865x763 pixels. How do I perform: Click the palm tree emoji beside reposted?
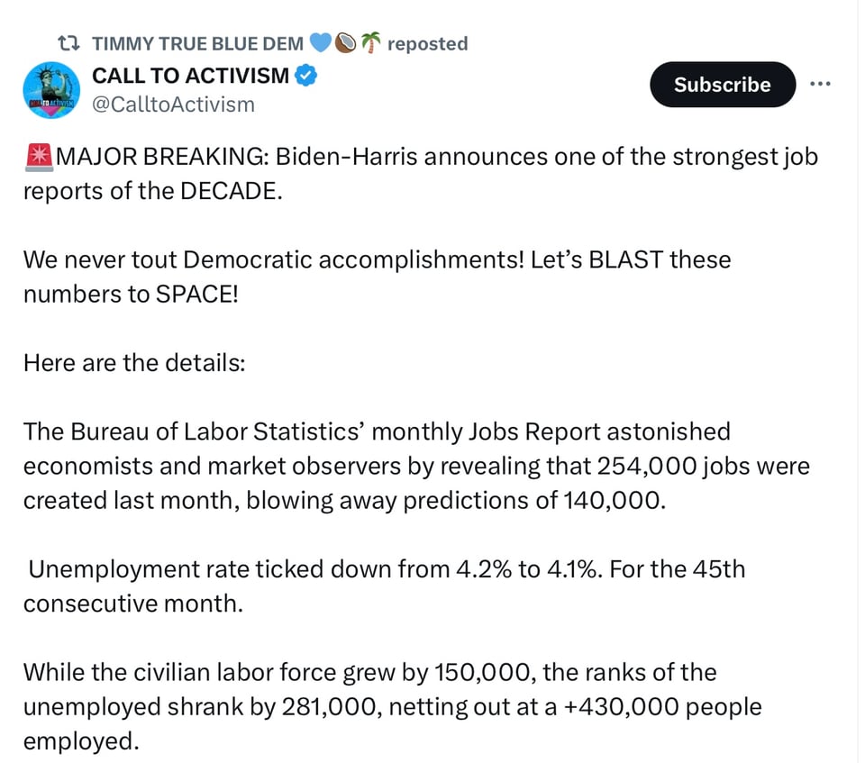[x=370, y=43]
